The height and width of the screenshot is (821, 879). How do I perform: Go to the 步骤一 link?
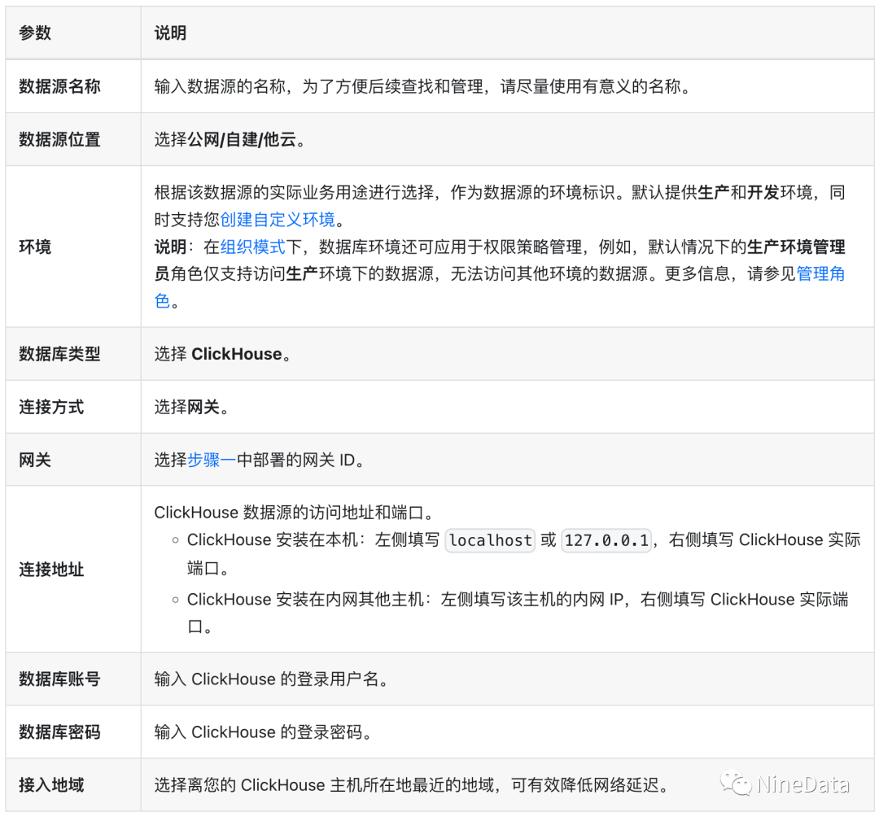click(x=212, y=460)
